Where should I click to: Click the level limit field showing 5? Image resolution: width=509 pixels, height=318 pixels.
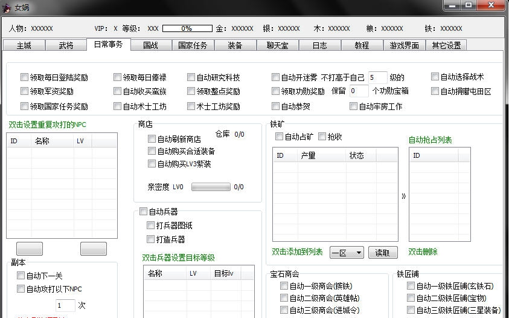[x=377, y=77]
